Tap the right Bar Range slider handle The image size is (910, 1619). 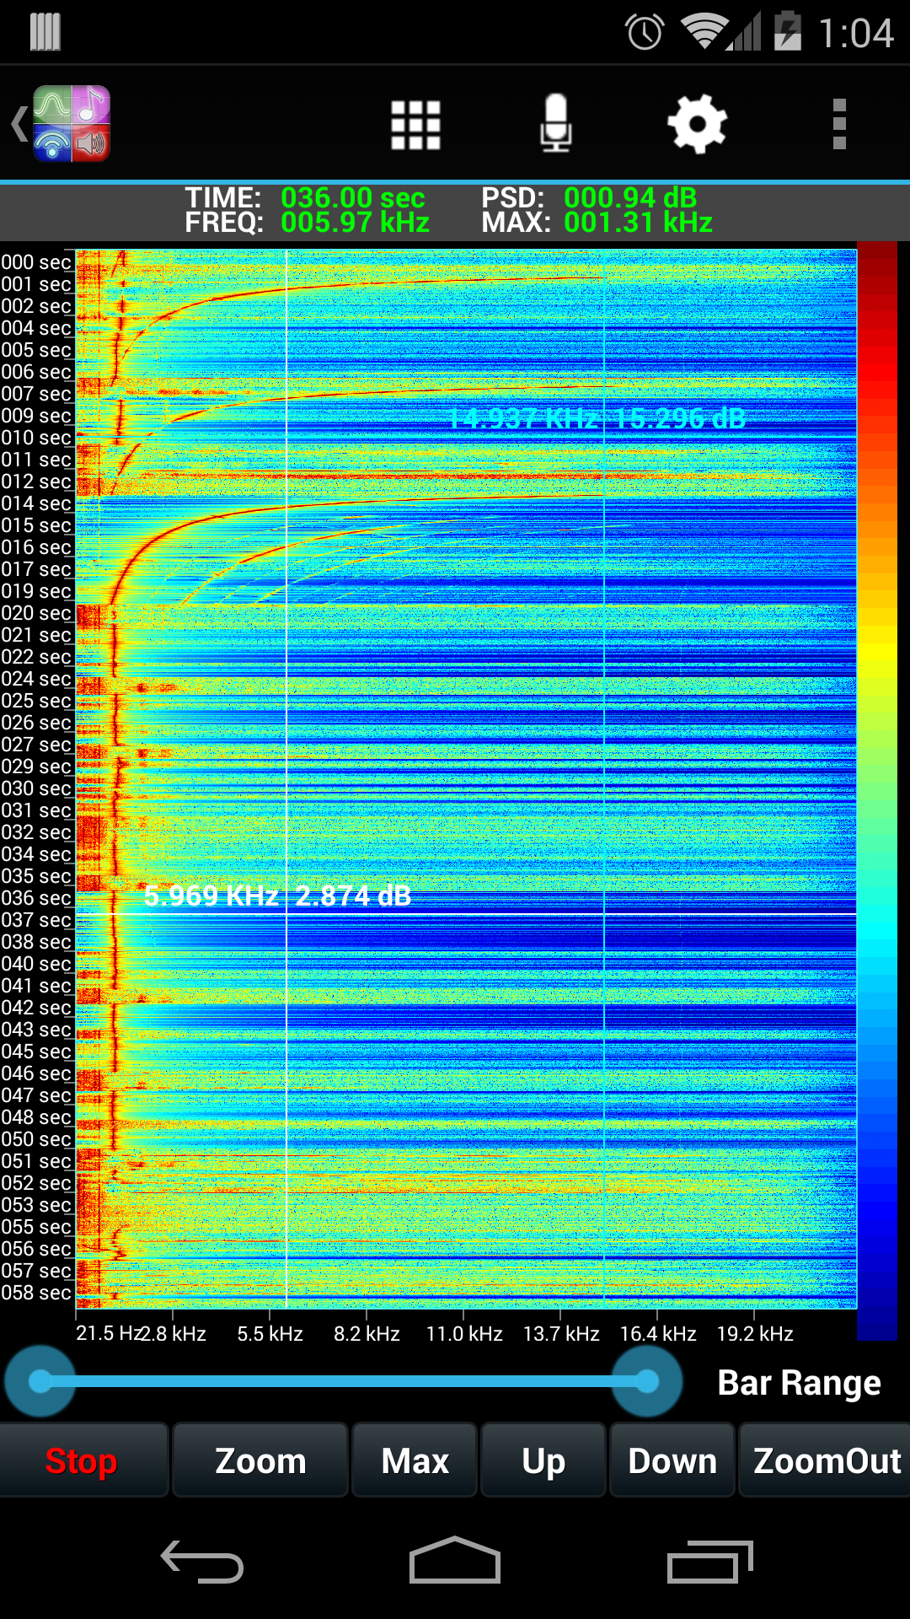[x=647, y=1381]
